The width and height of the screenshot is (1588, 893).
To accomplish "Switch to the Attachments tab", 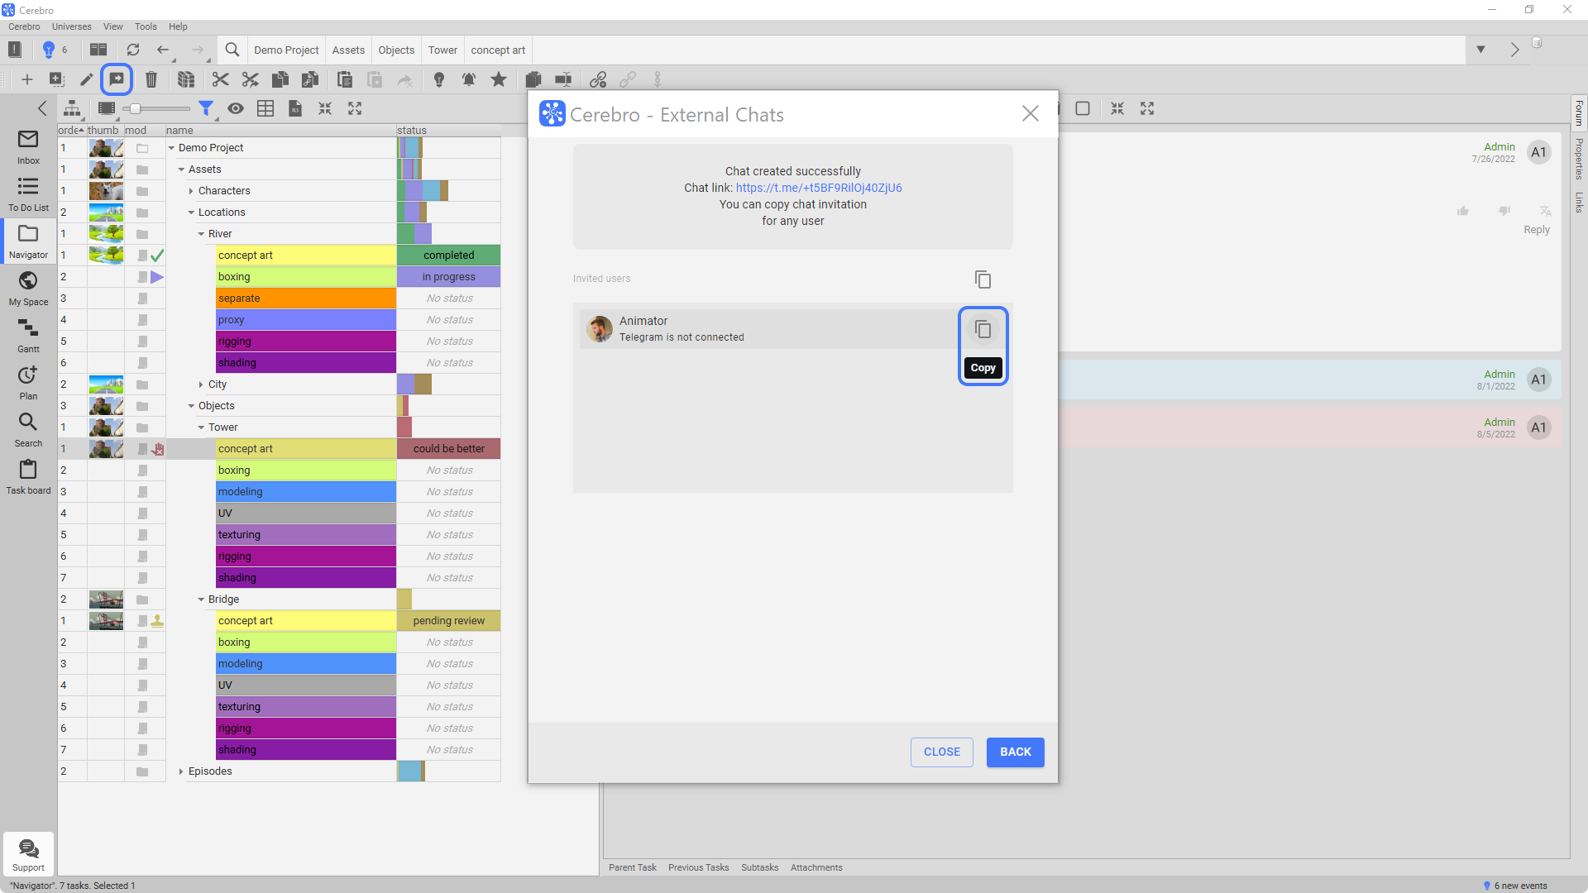I will click(x=816, y=867).
